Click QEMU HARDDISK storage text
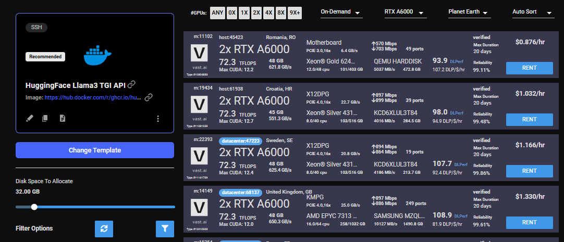Screen dimensions: 564x242 tap(398, 61)
